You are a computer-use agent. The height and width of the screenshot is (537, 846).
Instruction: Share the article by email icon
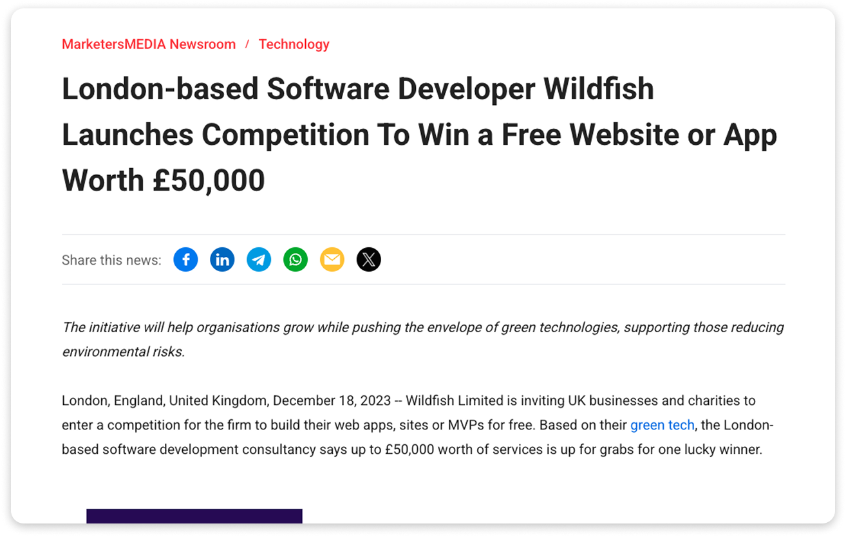(332, 259)
